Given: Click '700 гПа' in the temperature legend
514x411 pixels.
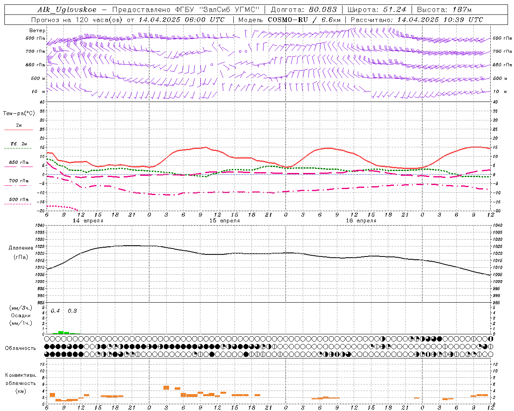Looking at the screenshot, I should pos(19,181).
